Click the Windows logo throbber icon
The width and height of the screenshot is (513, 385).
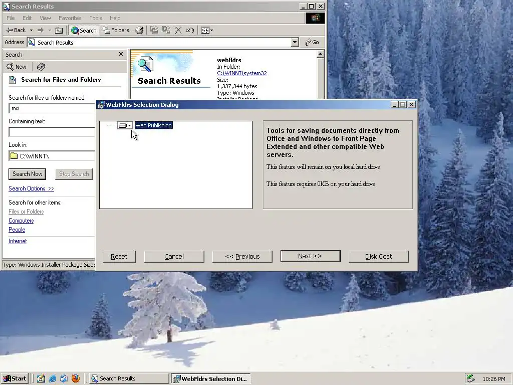(x=315, y=18)
